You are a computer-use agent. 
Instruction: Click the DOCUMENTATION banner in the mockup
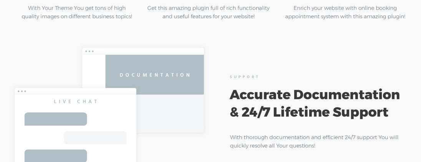(x=155, y=74)
